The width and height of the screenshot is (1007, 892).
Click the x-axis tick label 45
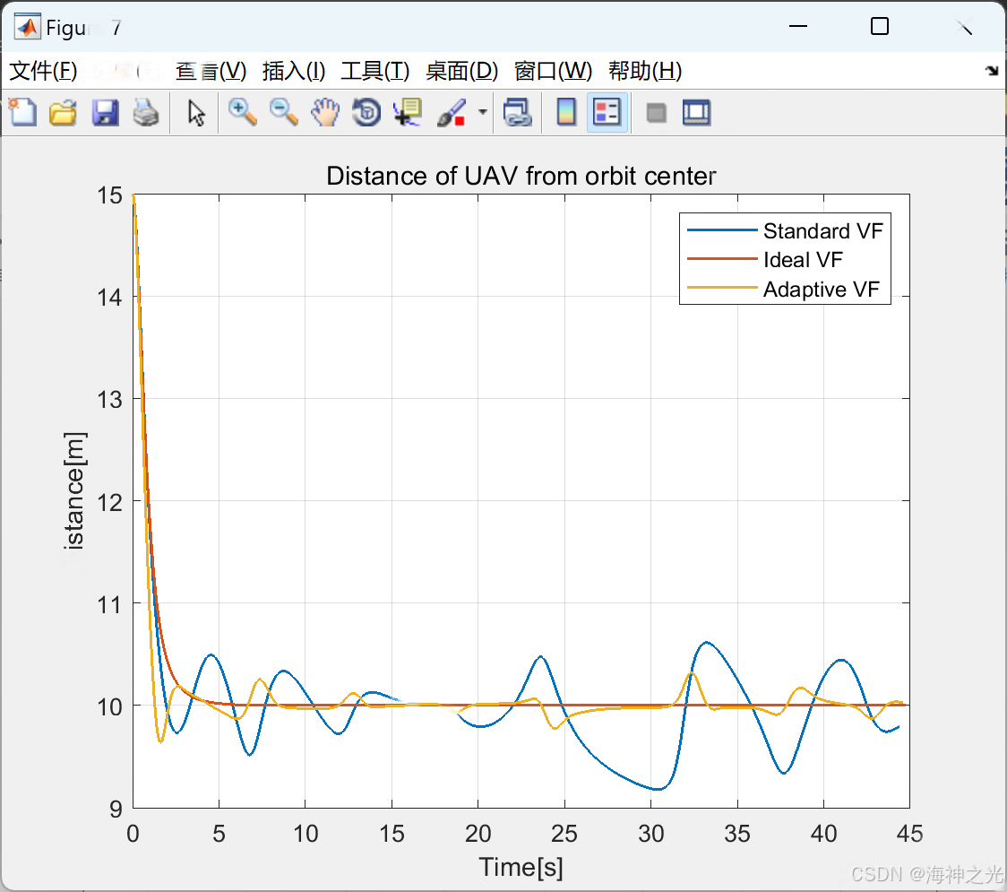(x=909, y=834)
